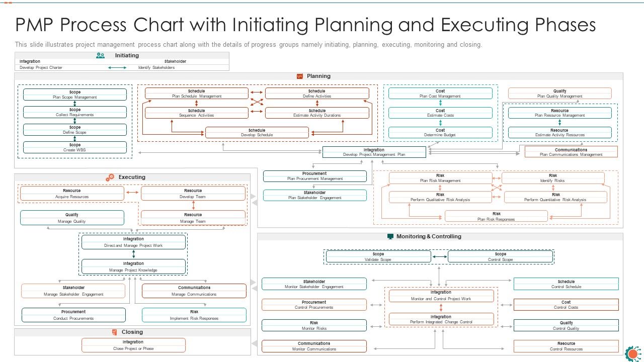Select the Plan Schedule Management box
644x362 pixels.
point(197,94)
